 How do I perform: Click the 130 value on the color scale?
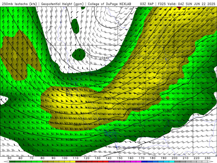[98, 158]
